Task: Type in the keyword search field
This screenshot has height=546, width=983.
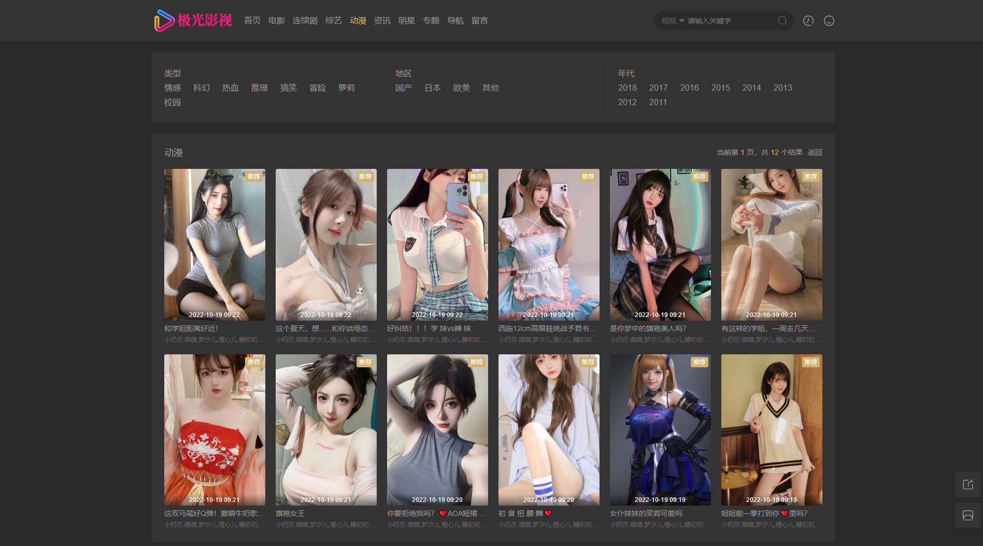Action: click(x=728, y=21)
